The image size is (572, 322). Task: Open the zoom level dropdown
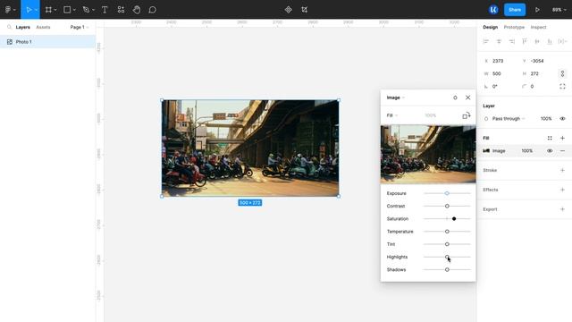(x=559, y=10)
